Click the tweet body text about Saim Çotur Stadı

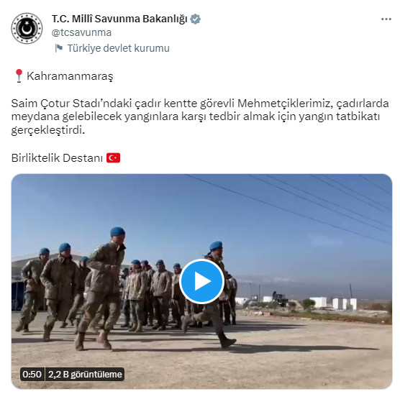(200, 116)
